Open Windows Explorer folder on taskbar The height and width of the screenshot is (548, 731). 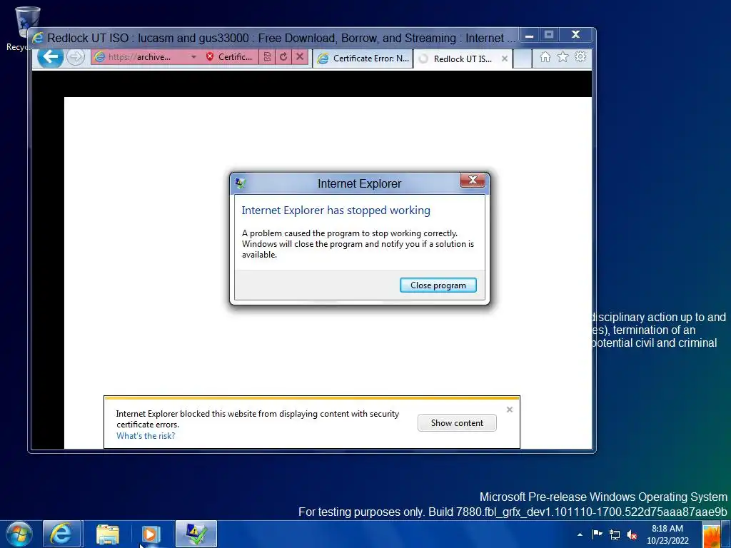[108, 534]
